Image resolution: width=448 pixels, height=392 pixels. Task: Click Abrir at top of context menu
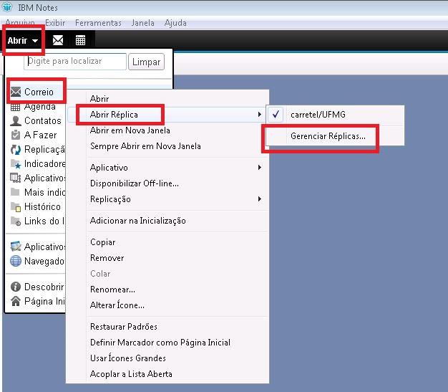[99, 99]
